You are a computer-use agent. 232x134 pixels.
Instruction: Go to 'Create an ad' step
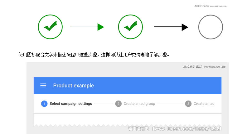coord(204,104)
